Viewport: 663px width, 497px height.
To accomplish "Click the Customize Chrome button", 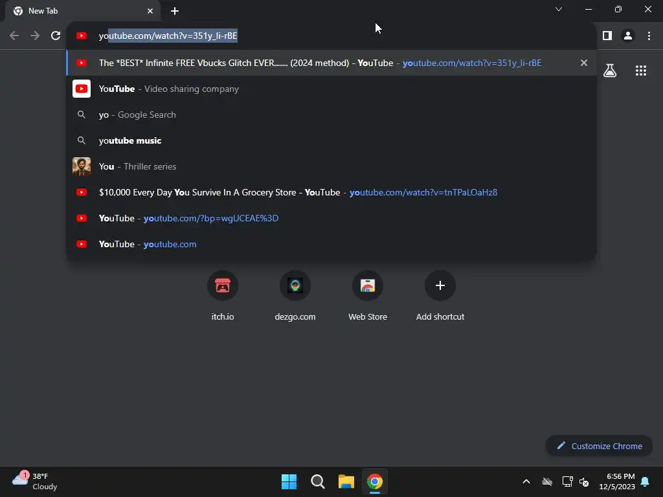I will (x=599, y=446).
